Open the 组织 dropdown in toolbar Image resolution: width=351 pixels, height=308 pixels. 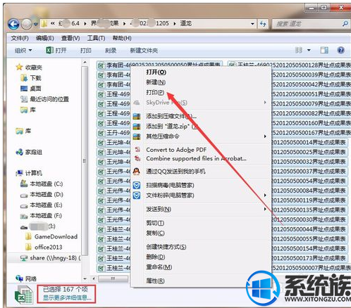tap(23, 50)
